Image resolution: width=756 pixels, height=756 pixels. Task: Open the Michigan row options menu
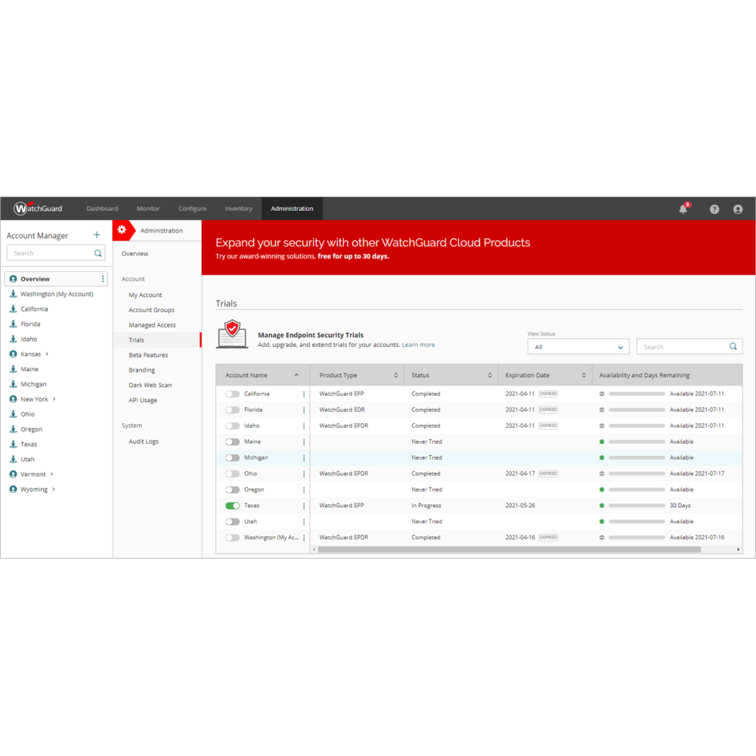[x=304, y=457]
